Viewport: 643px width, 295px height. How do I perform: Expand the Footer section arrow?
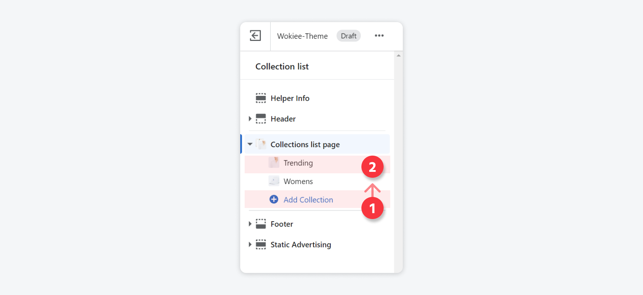(x=250, y=224)
